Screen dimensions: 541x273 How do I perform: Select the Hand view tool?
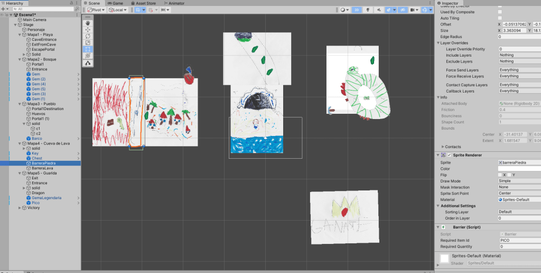point(88,23)
